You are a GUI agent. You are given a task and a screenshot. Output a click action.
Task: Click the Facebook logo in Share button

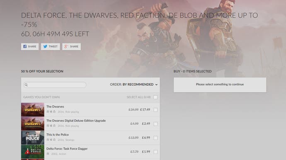pos(25,47)
